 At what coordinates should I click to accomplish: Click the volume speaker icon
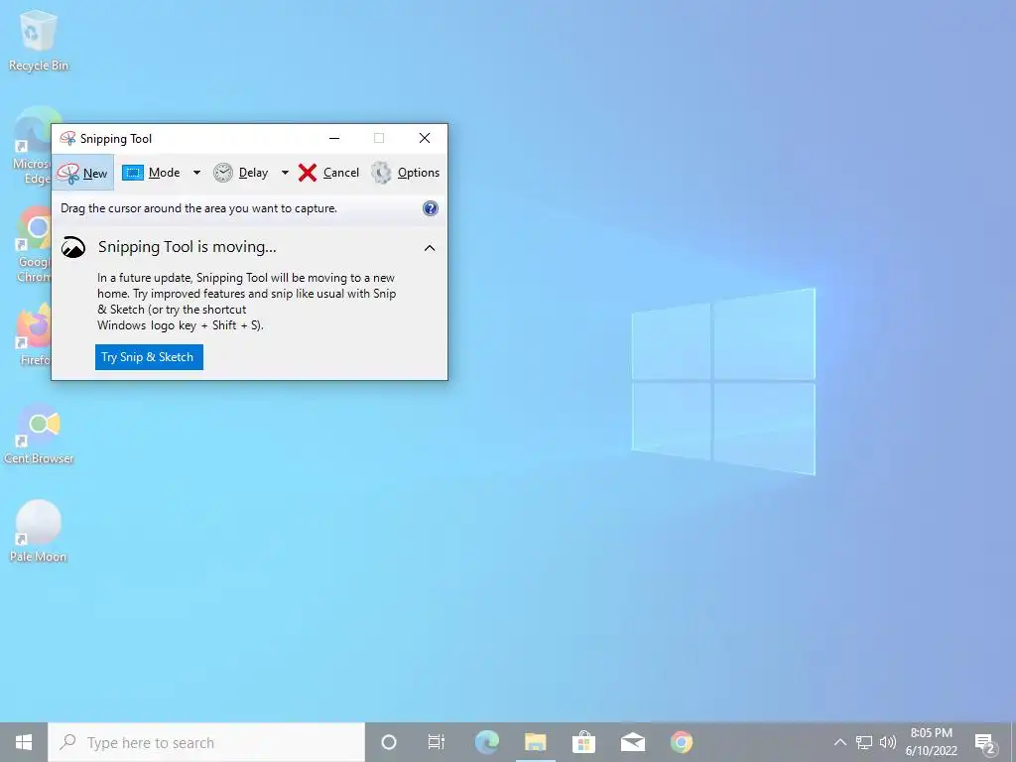[x=888, y=742]
